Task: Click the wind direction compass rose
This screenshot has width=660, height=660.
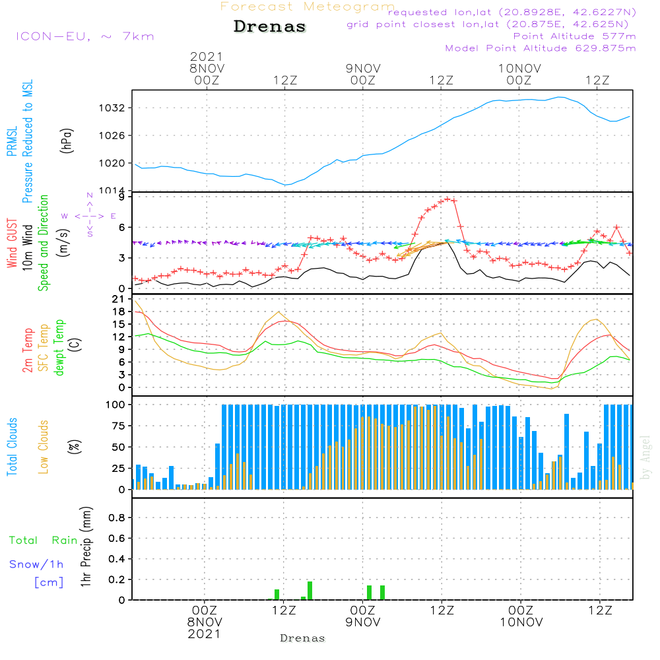Action: (x=89, y=215)
